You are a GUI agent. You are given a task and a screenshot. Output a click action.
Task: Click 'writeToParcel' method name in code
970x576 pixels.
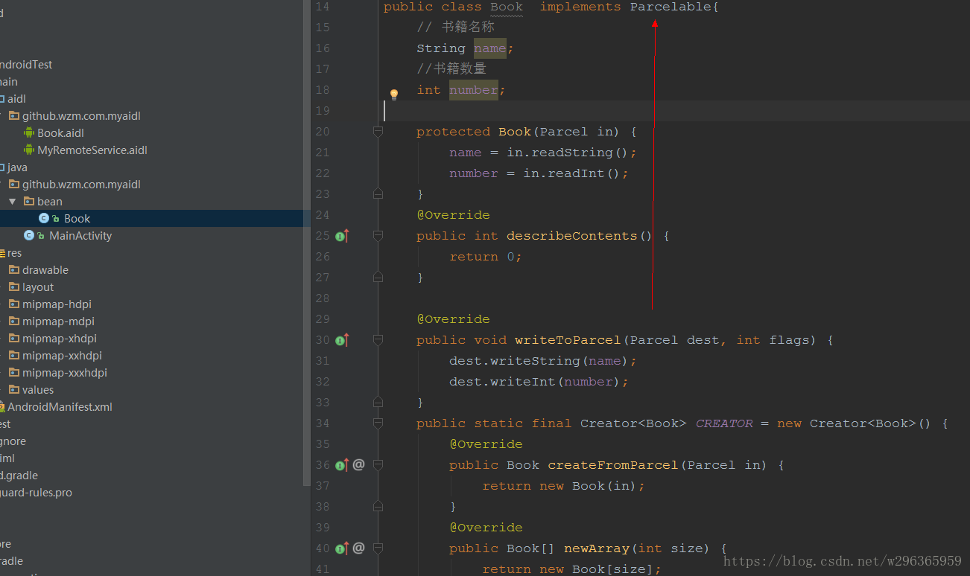point(568,340)
